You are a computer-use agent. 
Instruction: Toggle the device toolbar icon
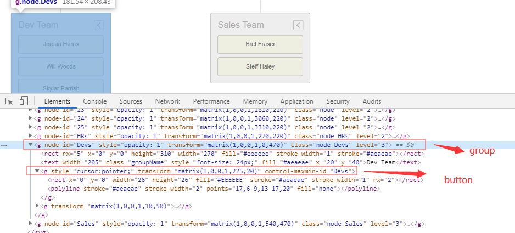pos(23,101)
